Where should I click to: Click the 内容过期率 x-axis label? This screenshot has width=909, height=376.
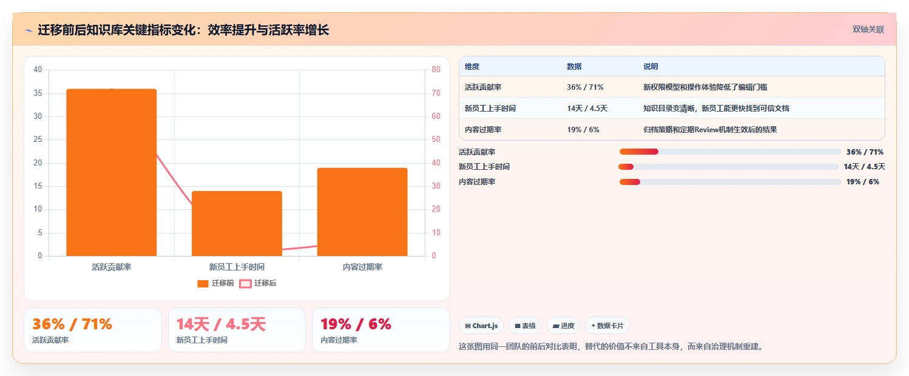coord(362,267)
